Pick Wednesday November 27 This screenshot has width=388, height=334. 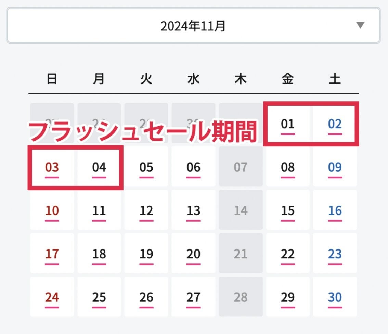[193, 297]
